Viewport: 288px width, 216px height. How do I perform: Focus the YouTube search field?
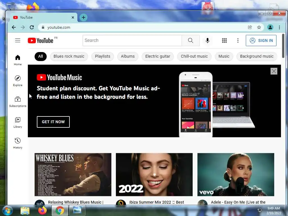(x=132, y=40)
